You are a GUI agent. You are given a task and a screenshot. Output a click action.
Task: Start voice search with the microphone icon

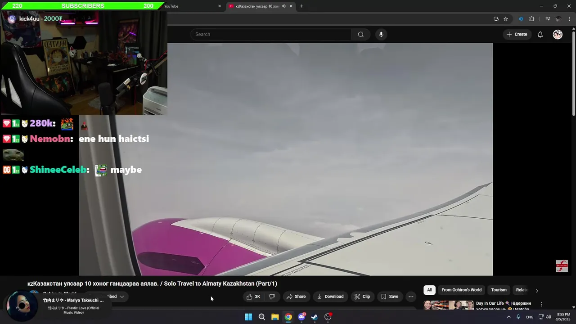tap(381, 35)
